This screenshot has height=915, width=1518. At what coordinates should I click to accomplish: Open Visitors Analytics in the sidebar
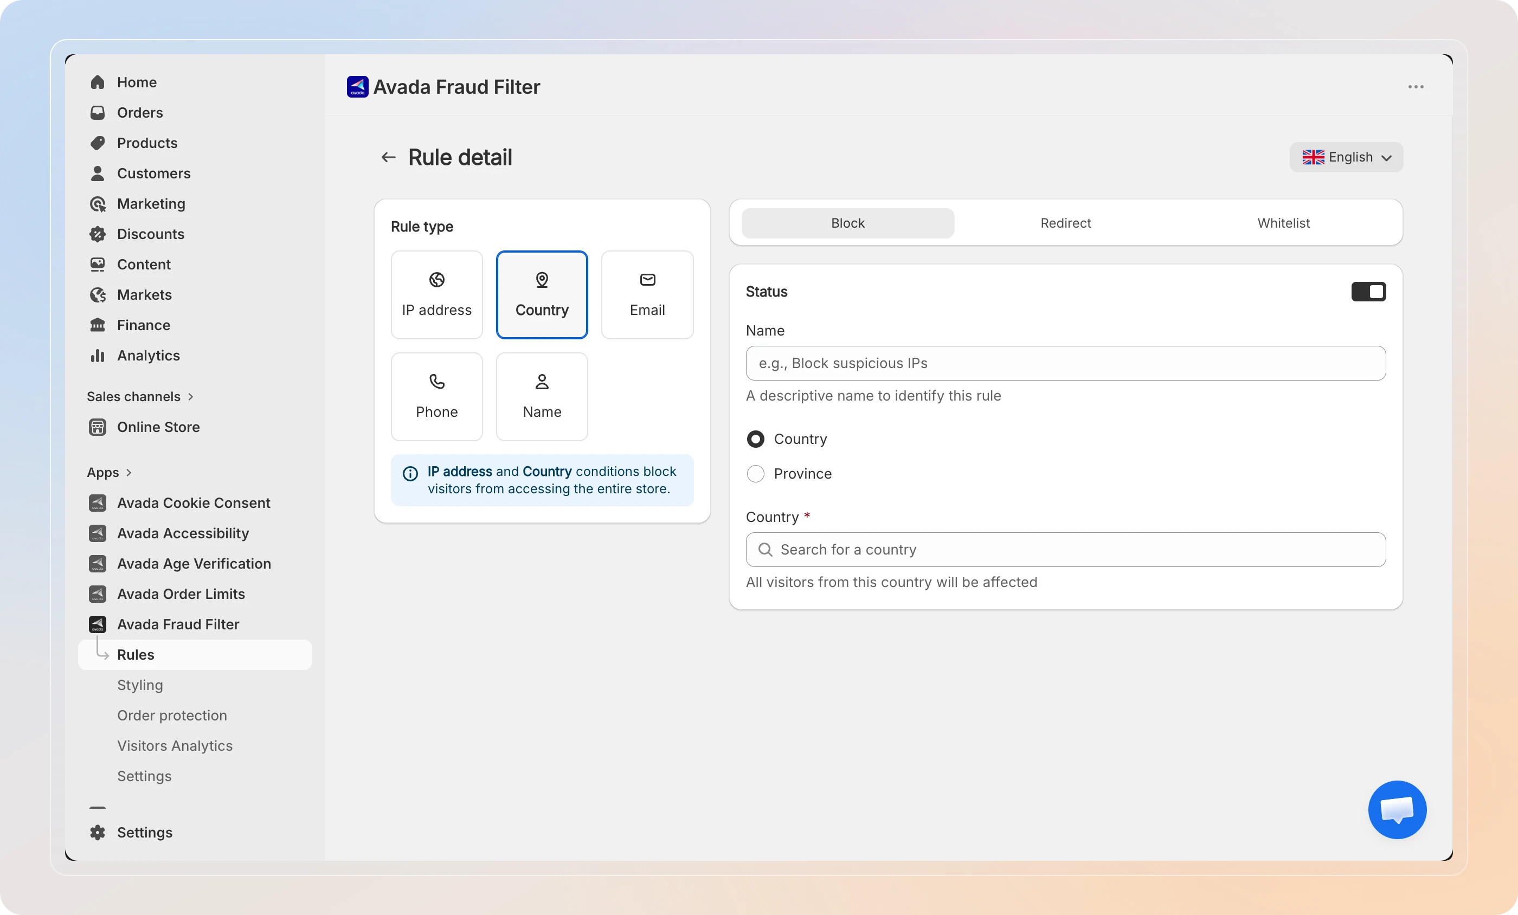tap(175, 745)
